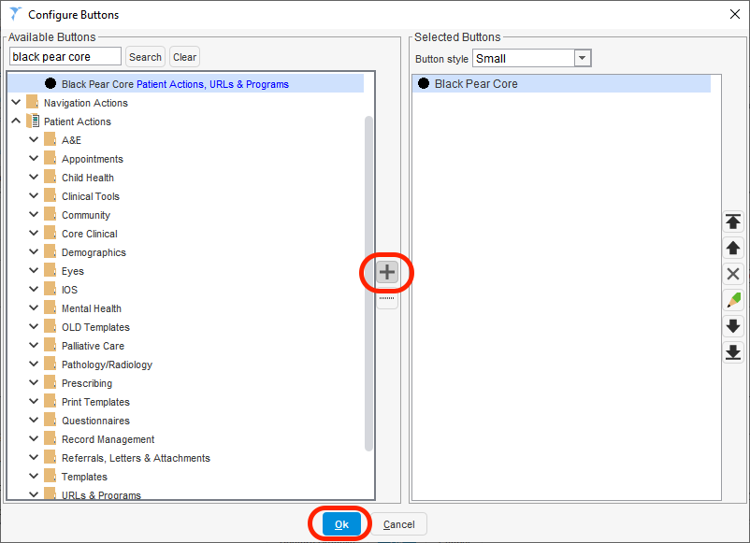Click the Eyes folder icon
Screen dimensions: 750x543
click(x=50, y=270)
